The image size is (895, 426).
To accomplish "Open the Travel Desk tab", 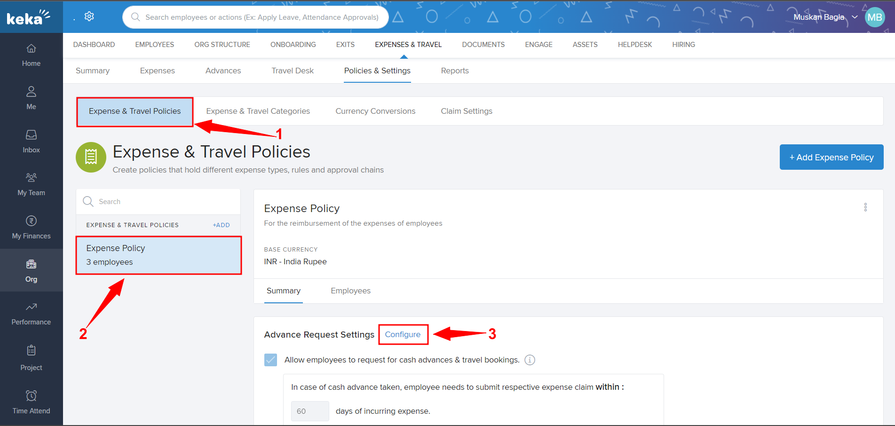I will coord(292,71).
